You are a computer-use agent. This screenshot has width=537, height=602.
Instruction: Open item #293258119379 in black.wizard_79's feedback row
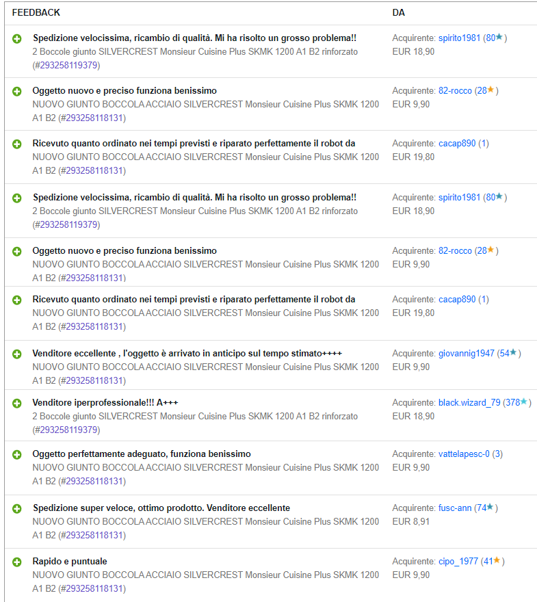(68, 430)
